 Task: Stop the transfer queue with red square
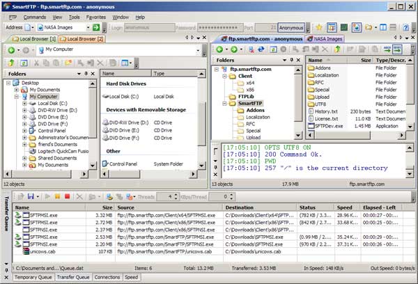pos(67,198)
